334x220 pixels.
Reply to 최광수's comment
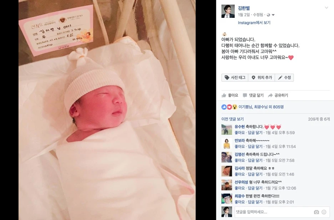tap(255, 202)
